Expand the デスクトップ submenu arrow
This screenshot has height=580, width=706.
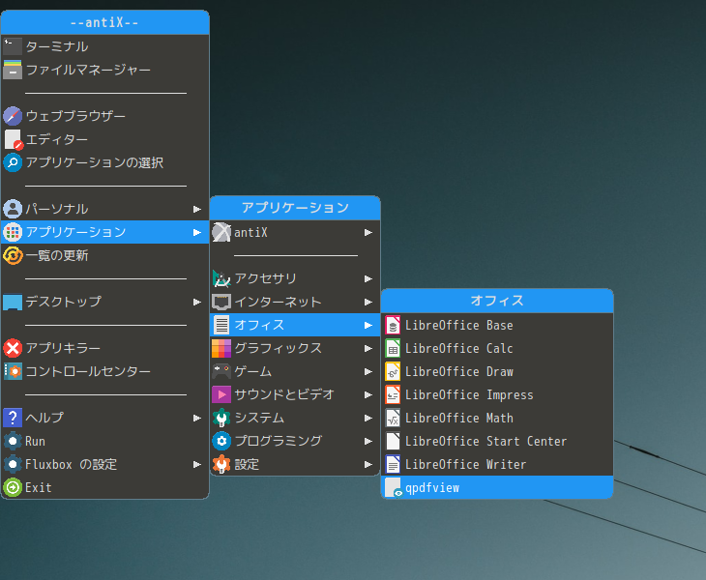click(x=196, y=302)
